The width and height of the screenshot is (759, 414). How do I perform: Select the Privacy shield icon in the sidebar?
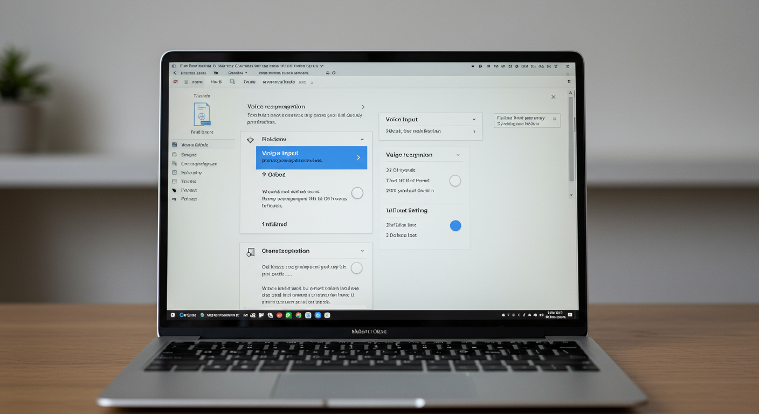(176, 190)
